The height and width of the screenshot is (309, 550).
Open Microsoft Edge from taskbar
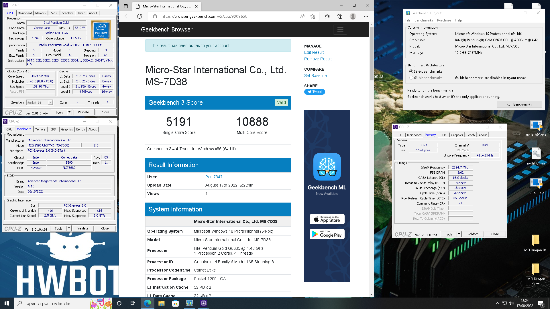[x=148, y=303]
